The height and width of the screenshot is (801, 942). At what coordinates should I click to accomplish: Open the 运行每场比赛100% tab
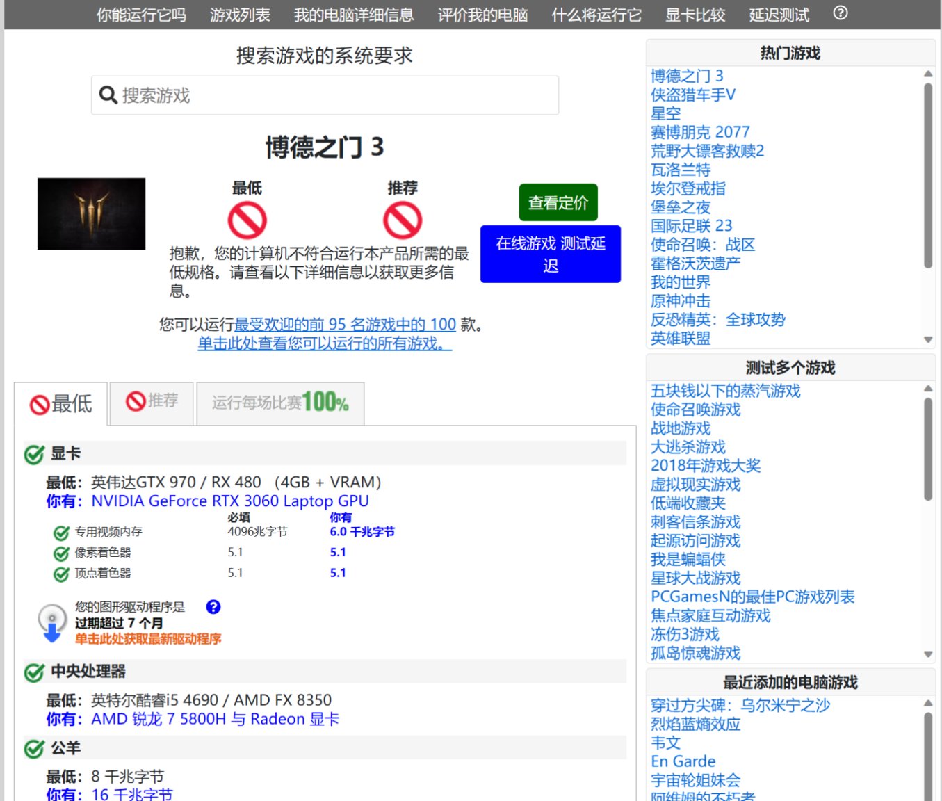[x=280, y=403]
